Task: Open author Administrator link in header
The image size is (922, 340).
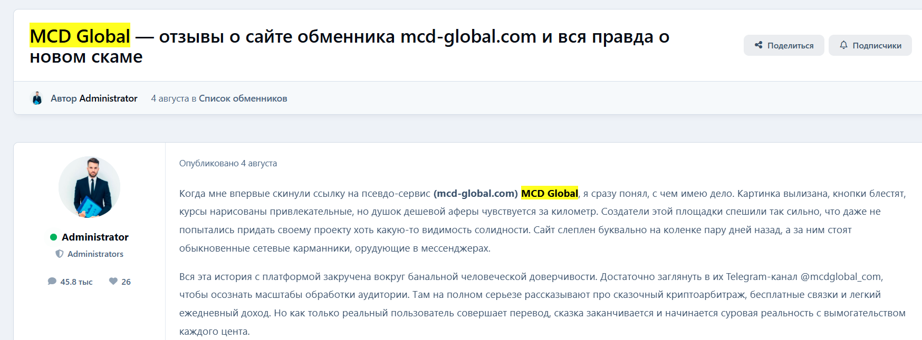Action: 108,98
